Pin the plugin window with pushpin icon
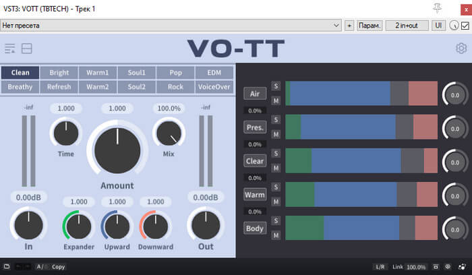The image size is (472, 275). pos(438,8)
